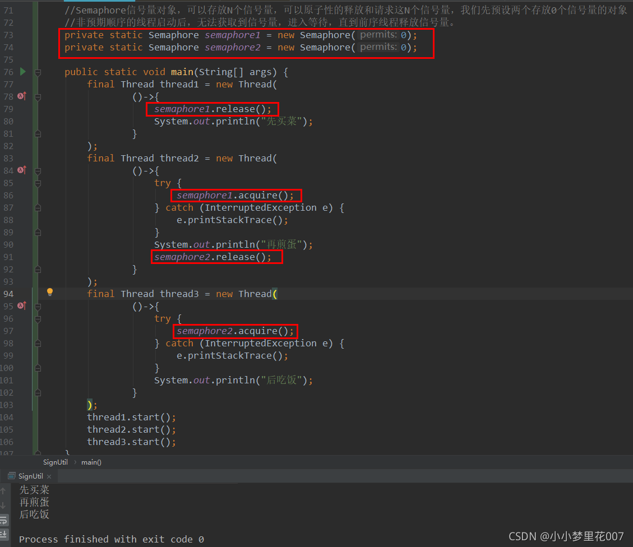Viewport: 633px width, 547px height.
Task: Click catch InterruptedException on line 87
Action: (255, 208)
